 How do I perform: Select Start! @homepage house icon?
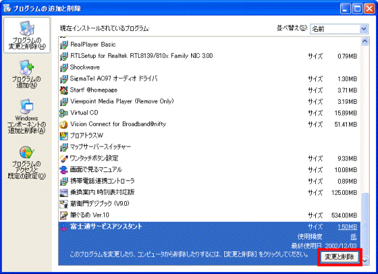click(64, 90)
